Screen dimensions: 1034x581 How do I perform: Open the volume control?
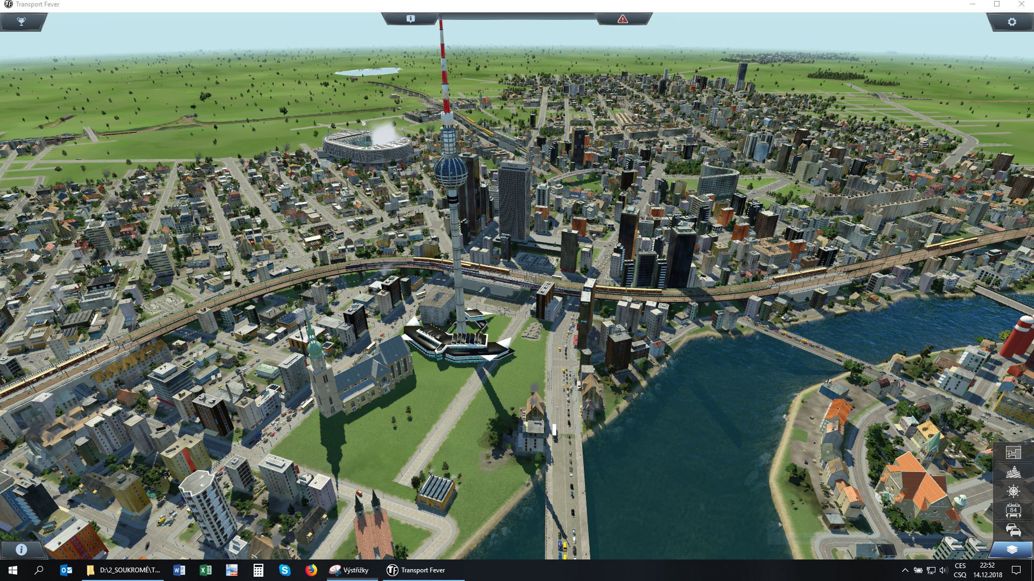[x=943, y=570]
